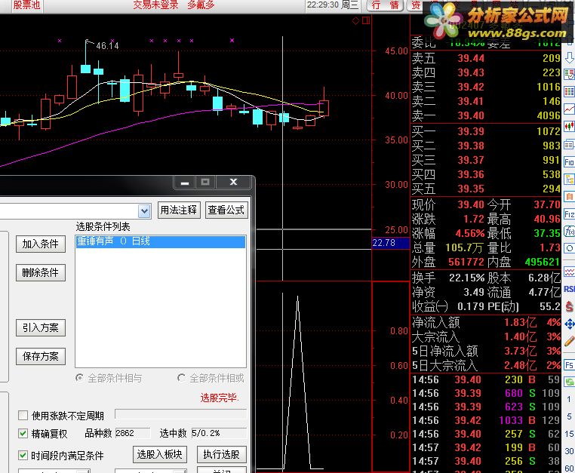The height and width of the screenshot is (473, 575).
Task: Click the 执行选股 button
Action: pos(222,455)
